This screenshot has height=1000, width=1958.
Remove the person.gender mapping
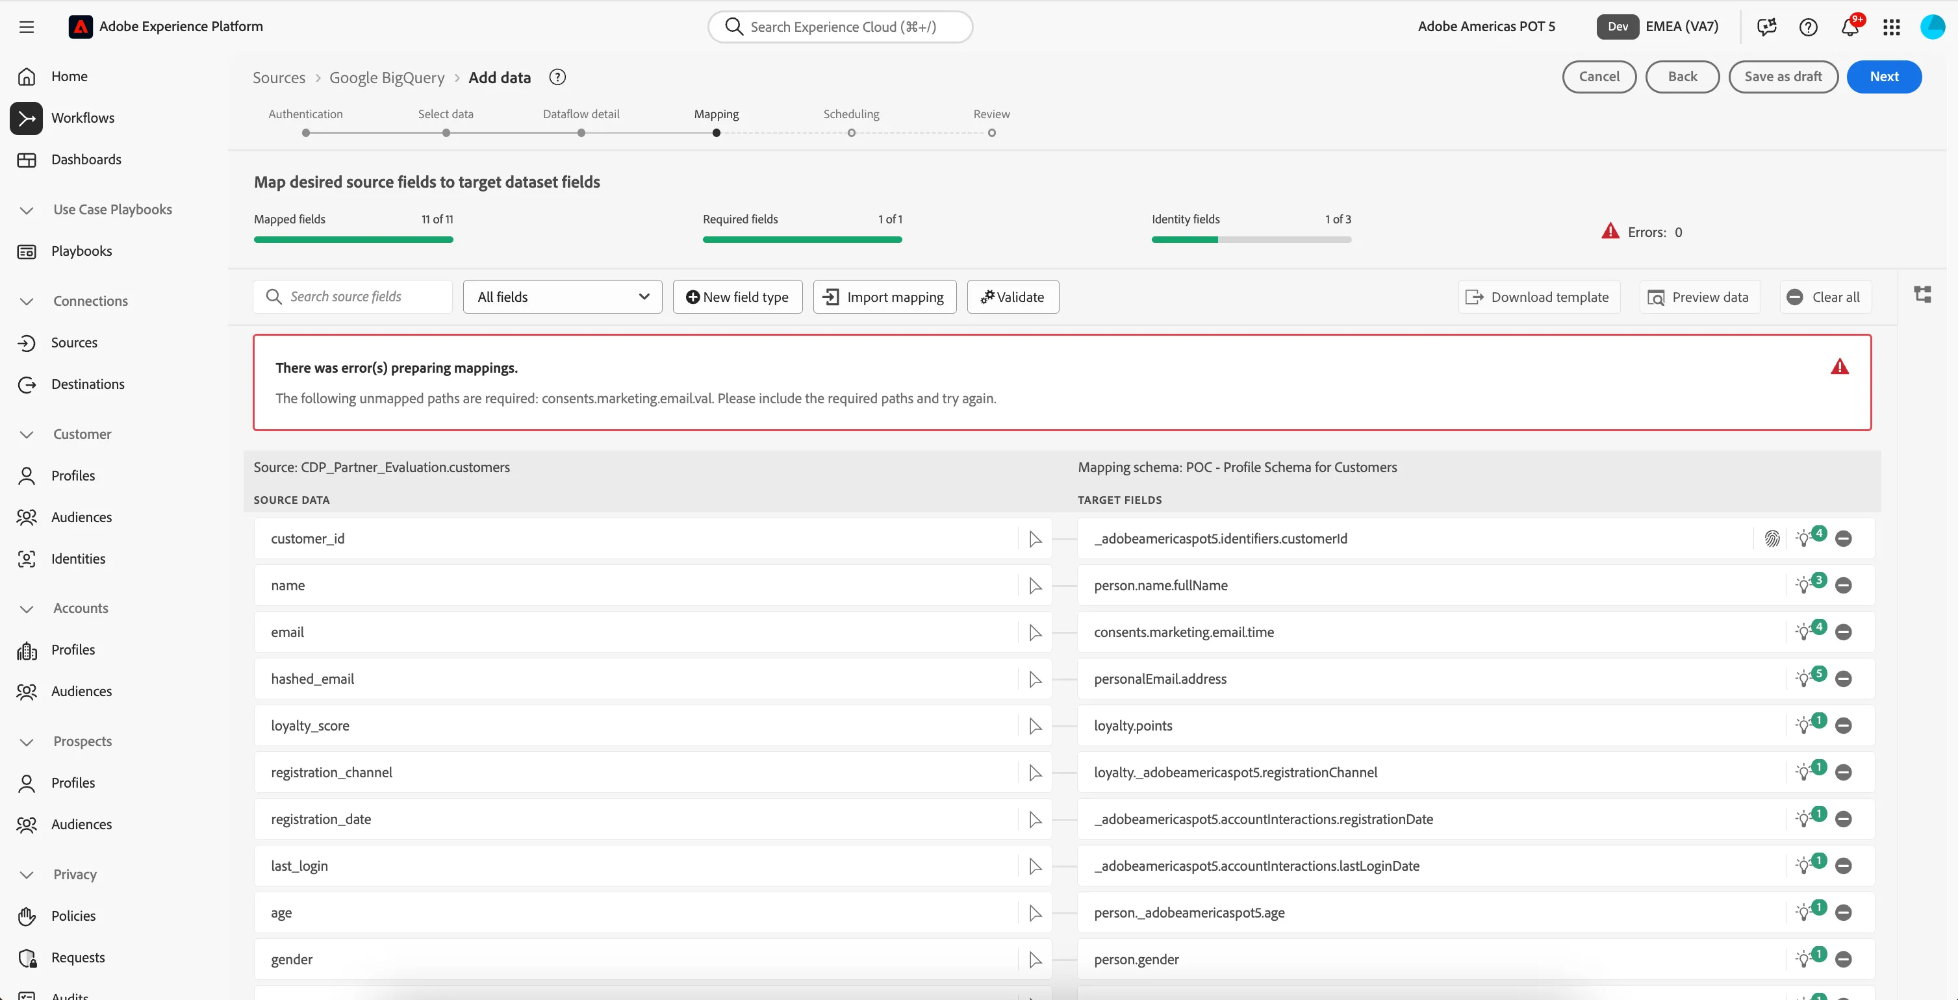click(x=1843, y=960)
